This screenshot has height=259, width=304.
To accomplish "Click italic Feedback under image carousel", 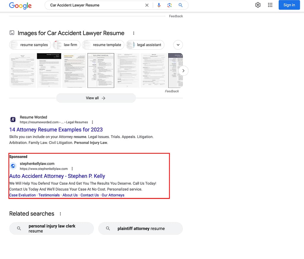I will tap(172, 91).
